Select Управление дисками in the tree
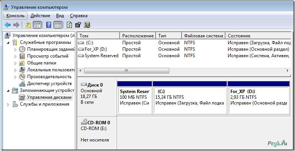This screenshot has width=295, height=151. [49, 97]
